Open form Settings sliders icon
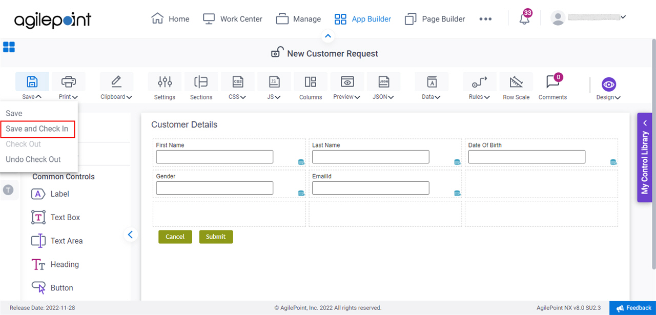 point(165,82)
